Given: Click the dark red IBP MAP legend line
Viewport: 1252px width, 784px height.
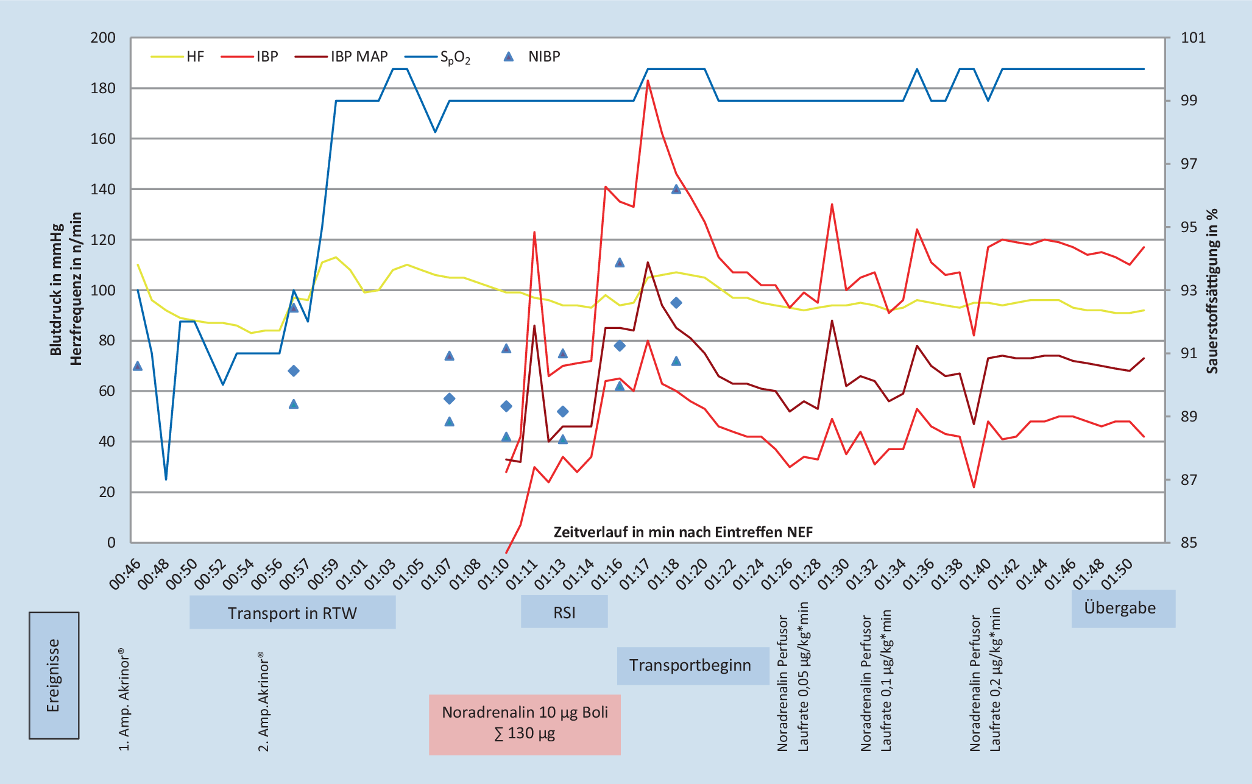Looking at the screenshot, I should 311,57.
